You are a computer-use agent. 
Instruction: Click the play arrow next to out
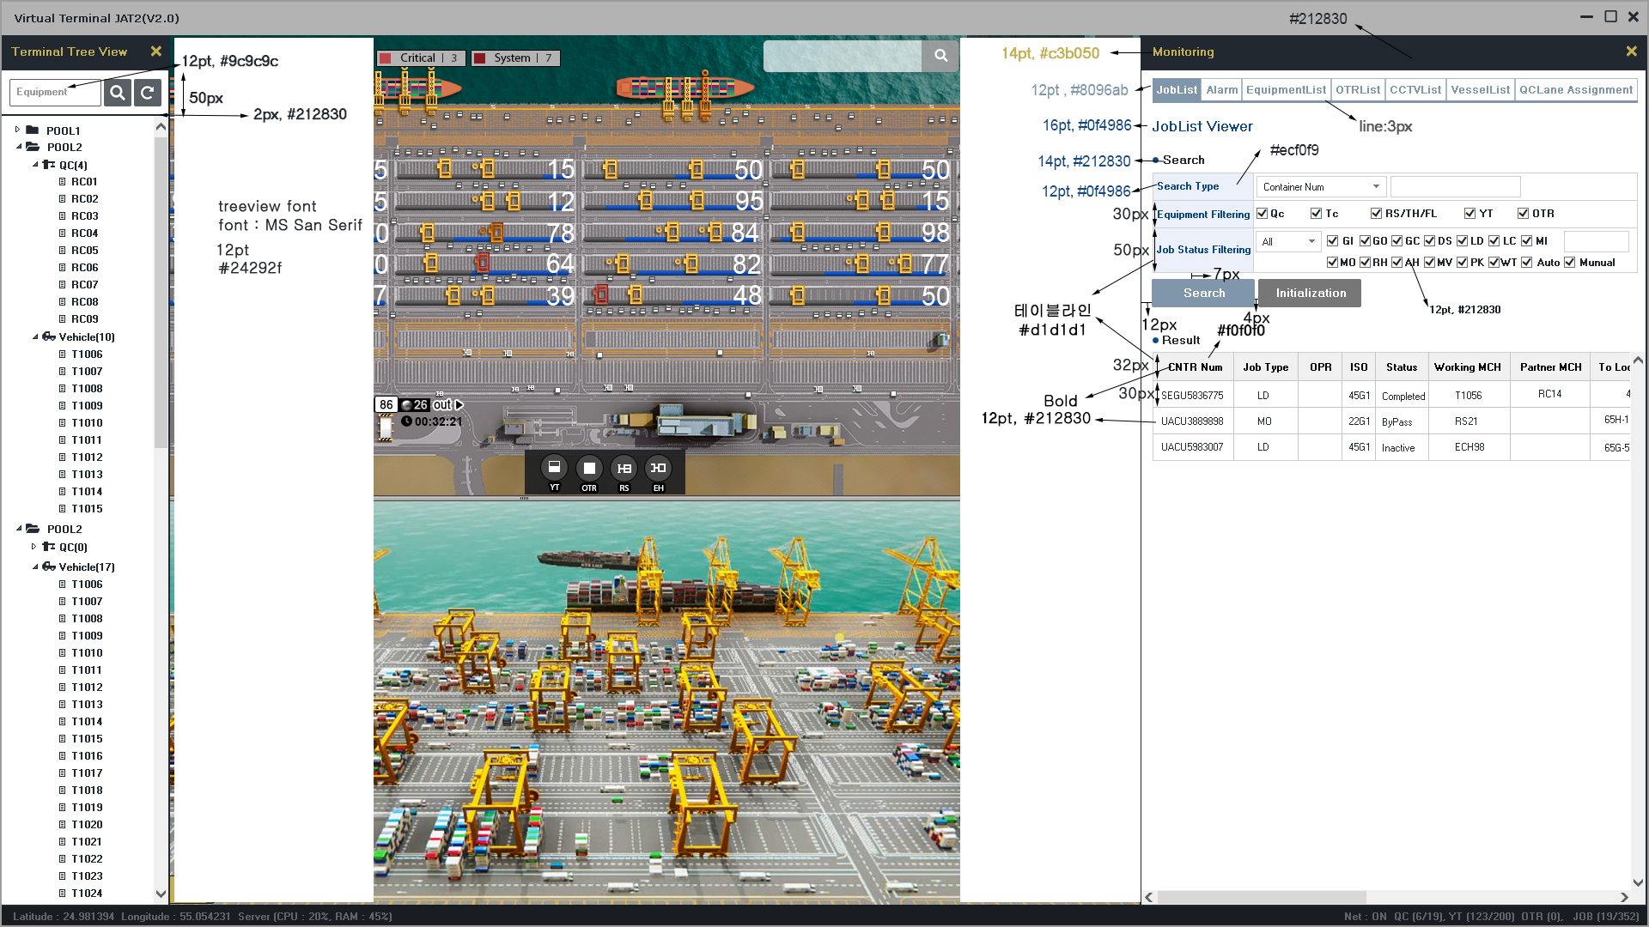pos(459,404)
